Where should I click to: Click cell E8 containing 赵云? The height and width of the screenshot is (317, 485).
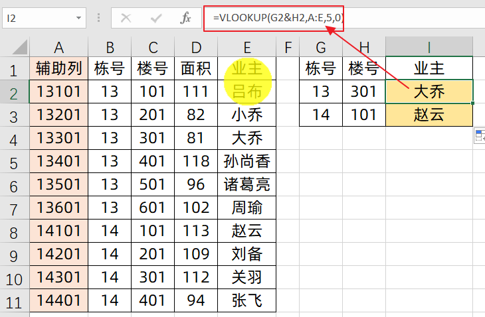(247, 231)
